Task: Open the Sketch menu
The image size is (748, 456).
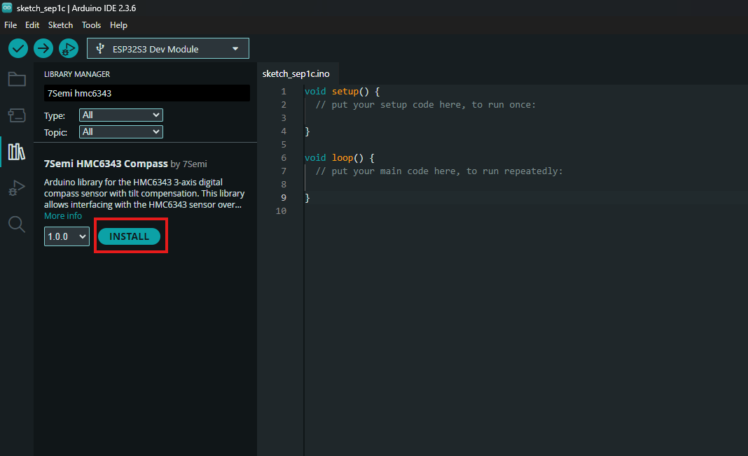Action: pyautogui.click(x=61, y=24)
